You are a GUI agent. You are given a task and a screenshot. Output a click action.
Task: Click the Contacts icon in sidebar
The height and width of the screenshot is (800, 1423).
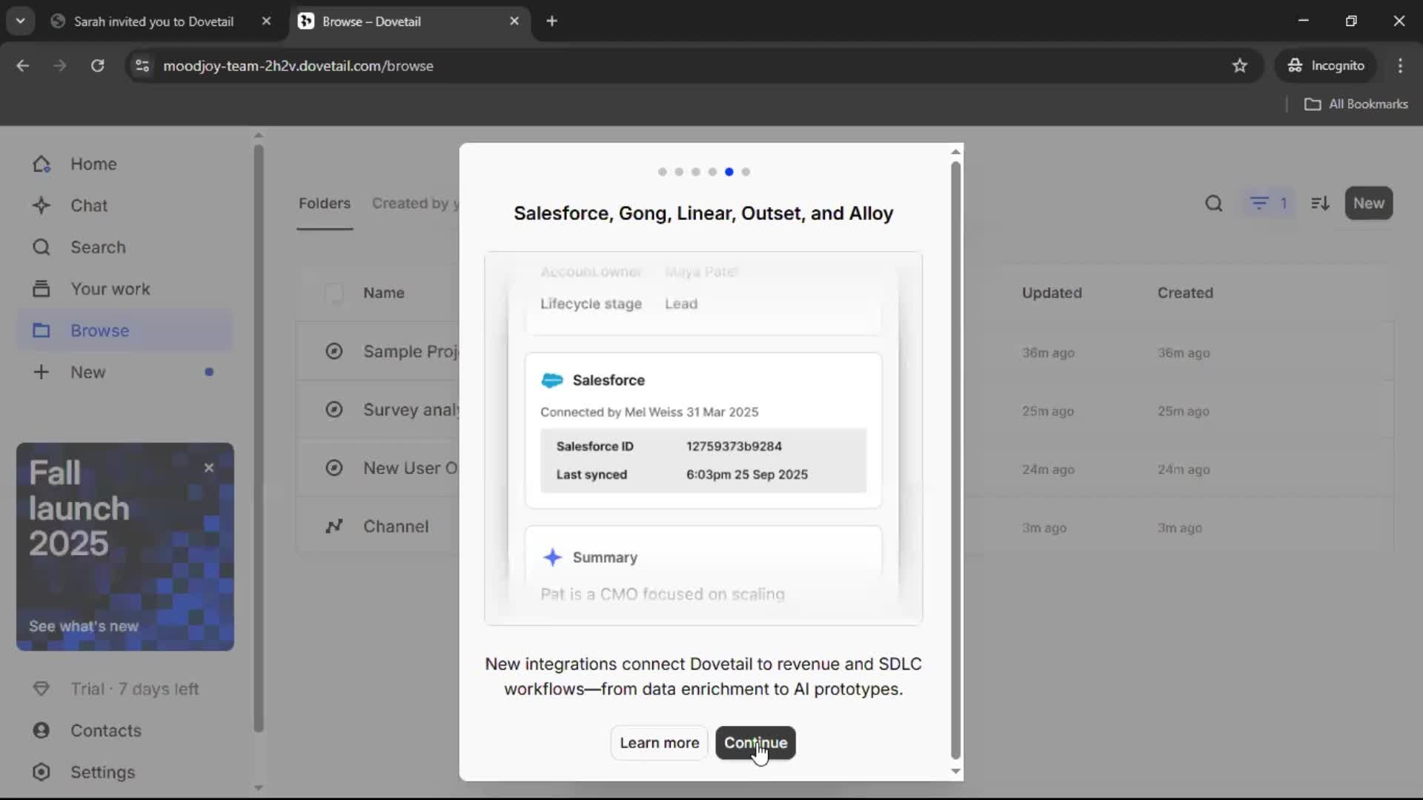point(42,730)
